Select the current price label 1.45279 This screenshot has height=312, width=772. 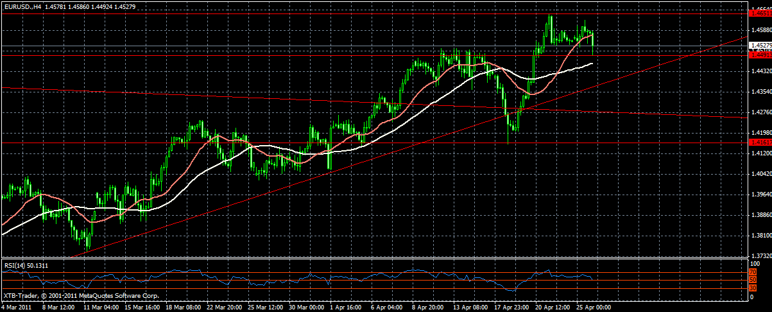(x=760, y=45)
